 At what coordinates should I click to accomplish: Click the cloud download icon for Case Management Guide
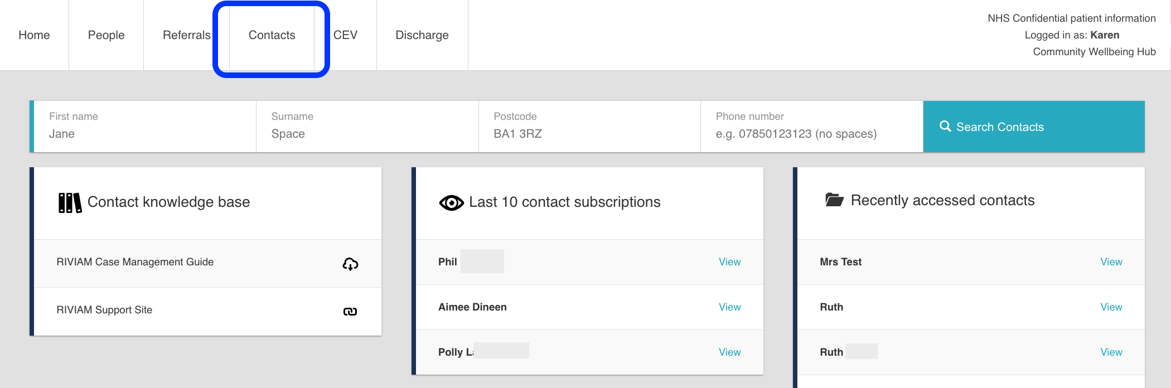[x=350, y=264]
